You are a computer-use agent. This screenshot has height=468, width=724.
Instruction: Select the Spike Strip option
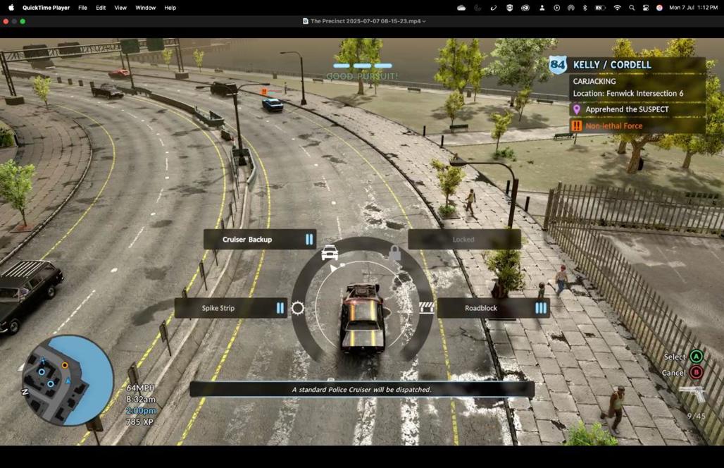(x=231, y=308)
